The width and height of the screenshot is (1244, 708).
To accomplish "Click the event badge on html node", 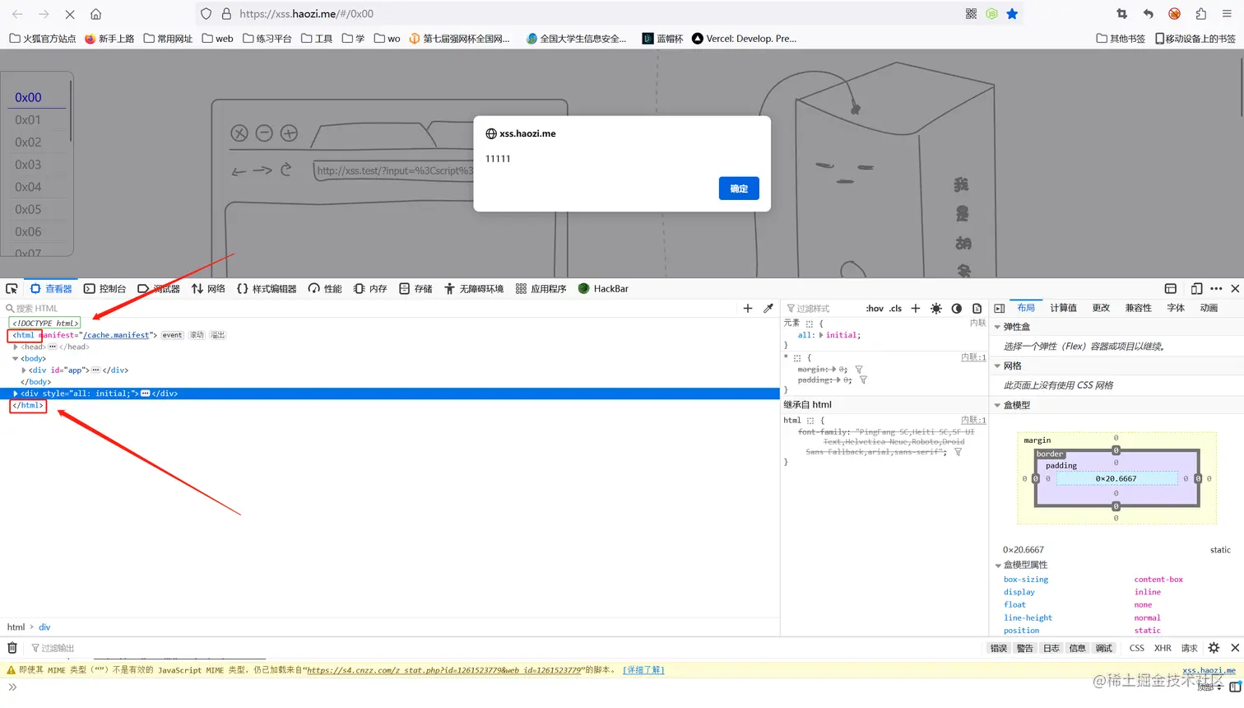I will (x=172, y=335).
